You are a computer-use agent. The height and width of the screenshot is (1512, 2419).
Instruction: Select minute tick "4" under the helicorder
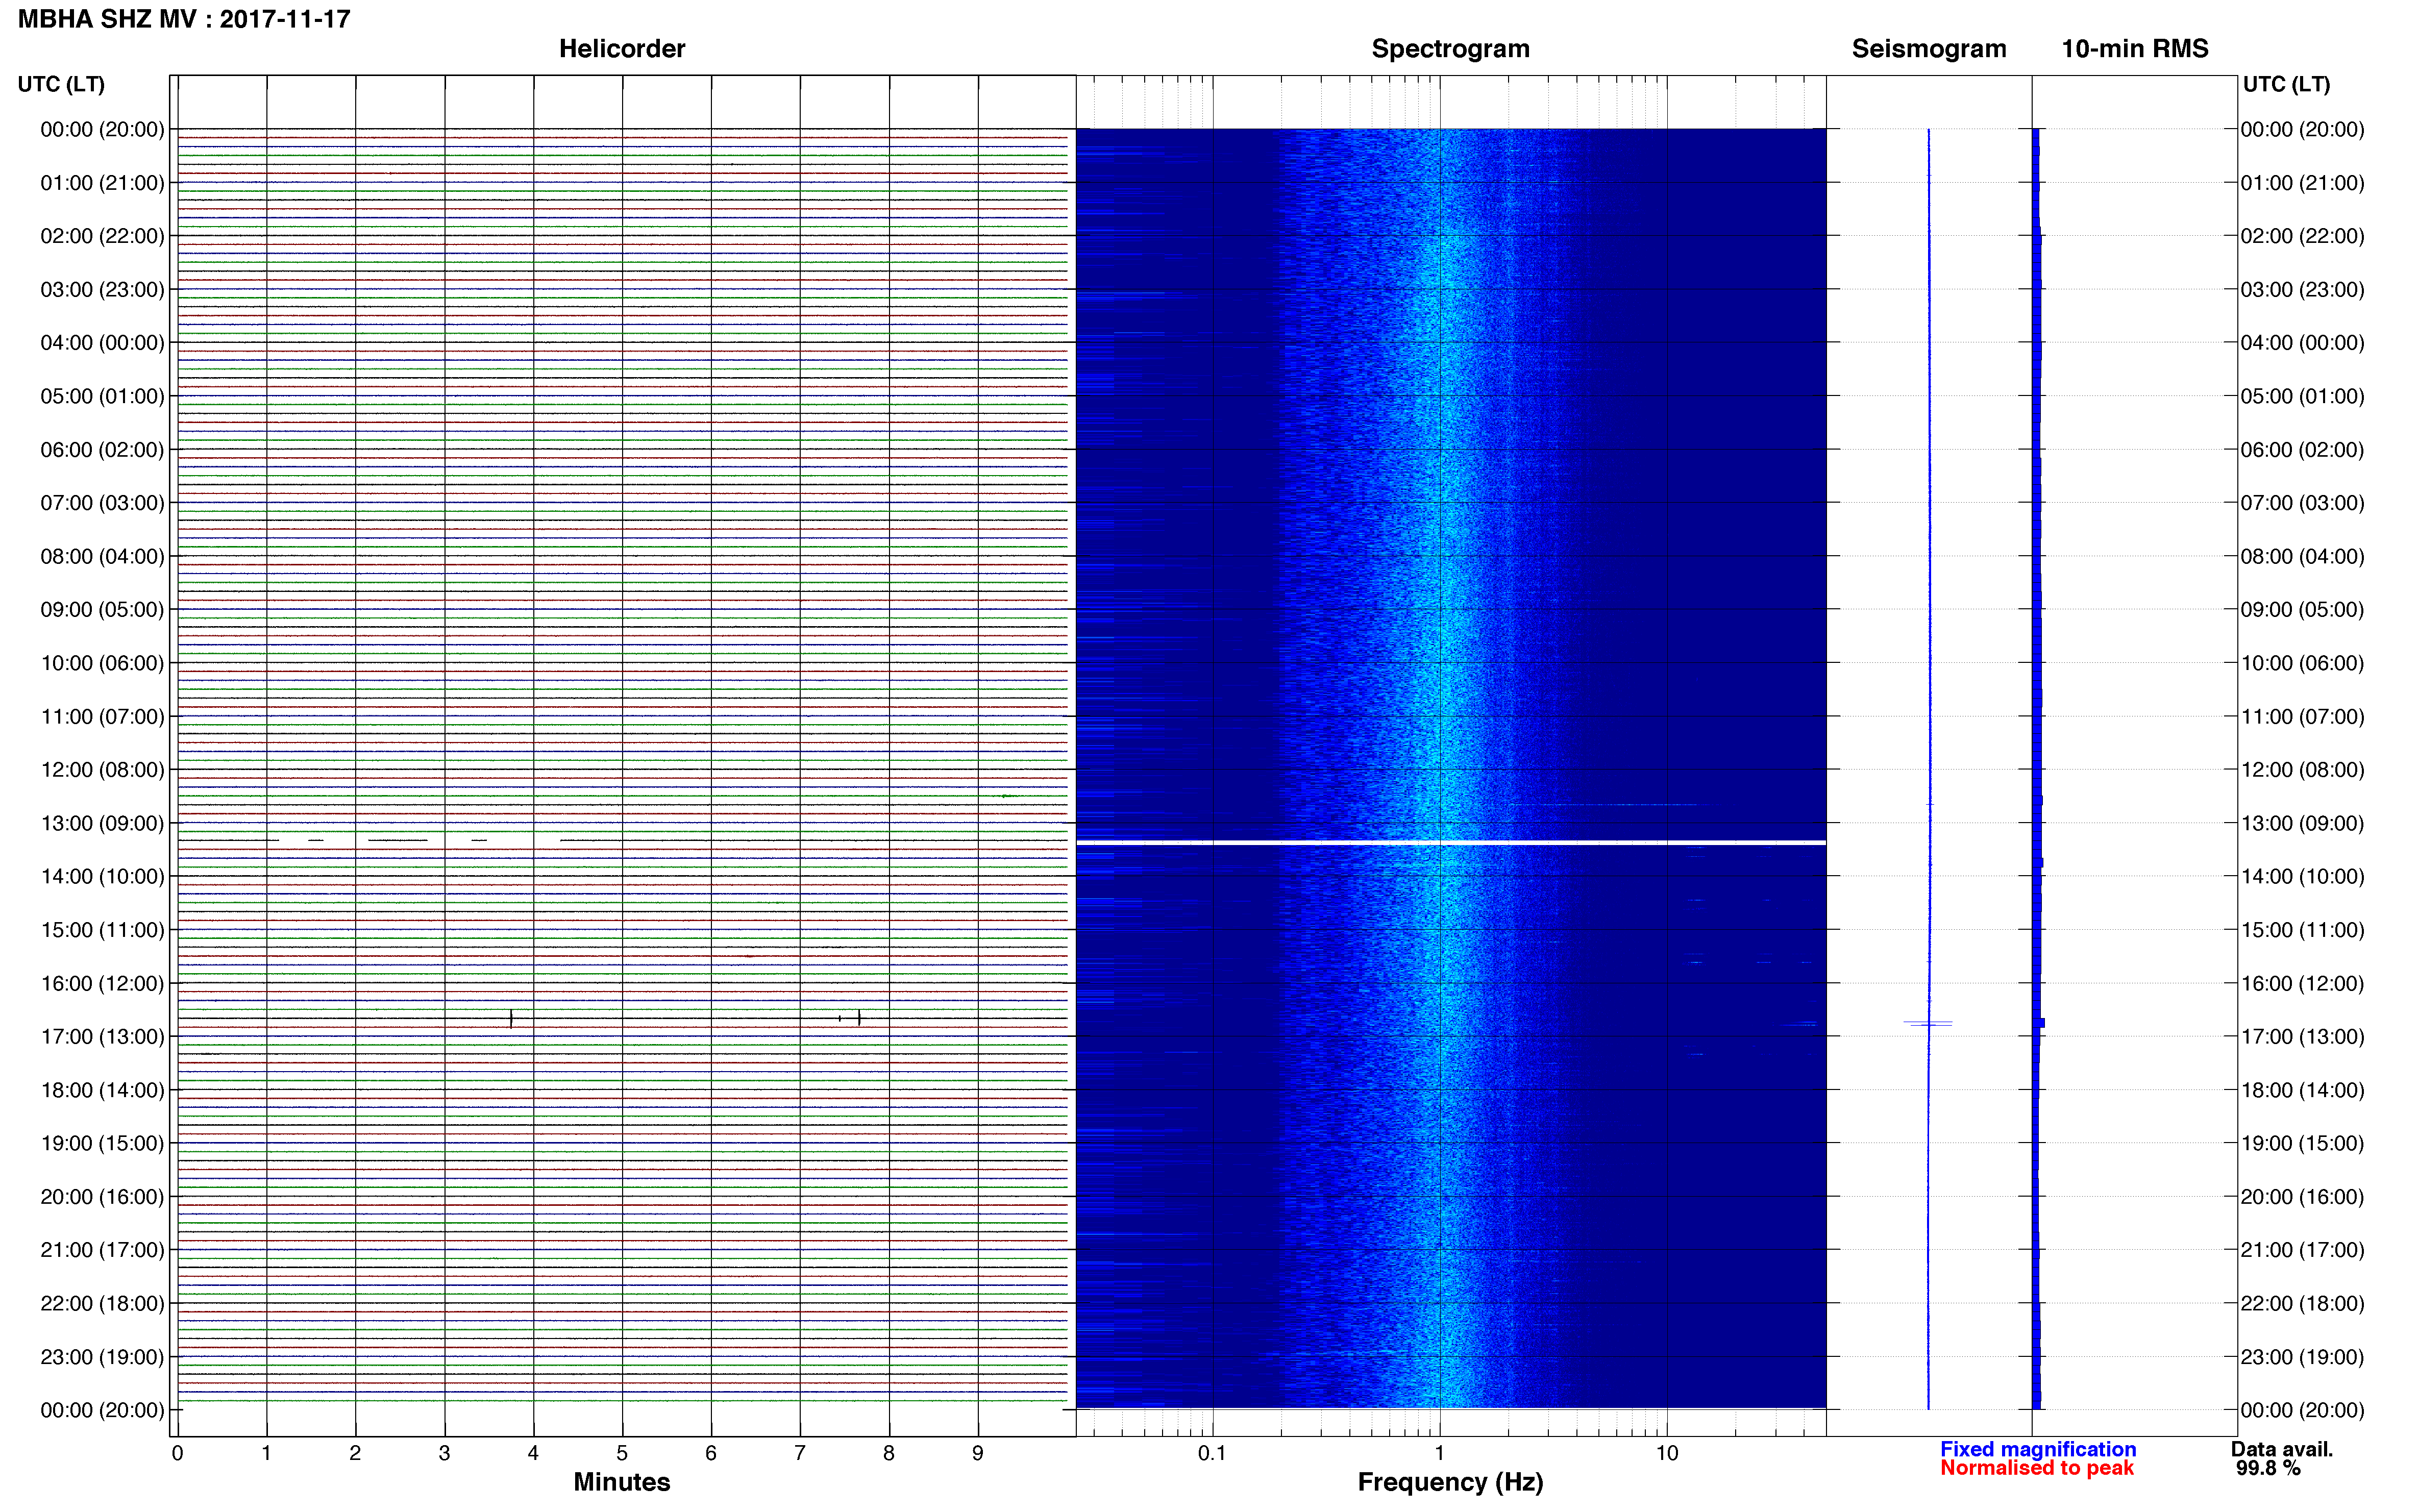click(533, 1453)
